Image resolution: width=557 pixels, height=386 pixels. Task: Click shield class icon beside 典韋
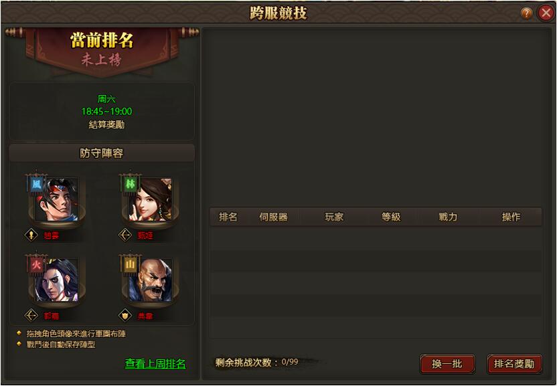pyautogui.click(x=125, y=315)
